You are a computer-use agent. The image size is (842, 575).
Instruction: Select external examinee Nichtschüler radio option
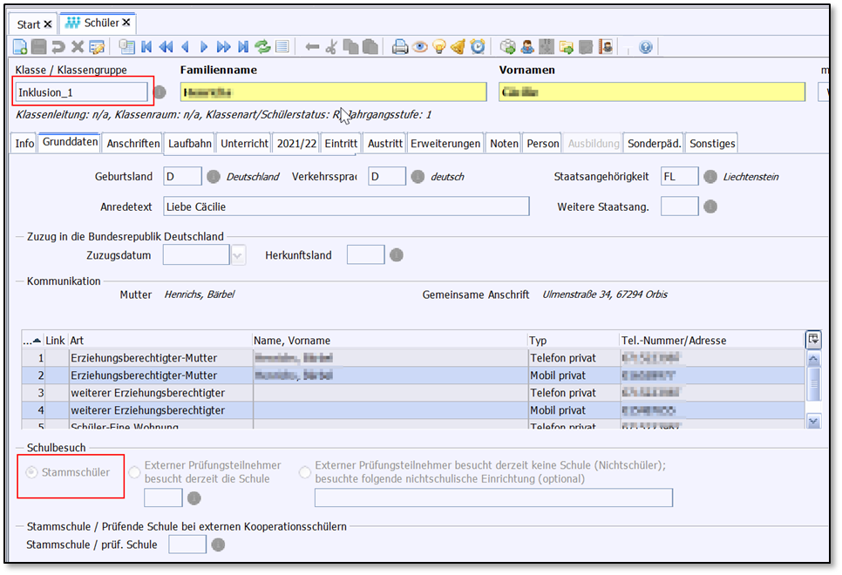305,472
